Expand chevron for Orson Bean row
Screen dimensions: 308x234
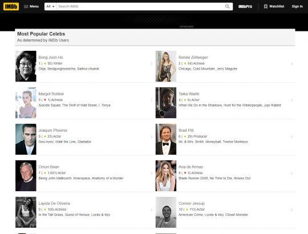tap(152, 174)
